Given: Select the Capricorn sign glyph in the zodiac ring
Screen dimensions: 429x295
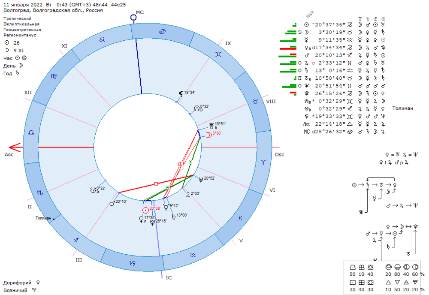Looking at the screenshot, I should [x=133, y=263].
